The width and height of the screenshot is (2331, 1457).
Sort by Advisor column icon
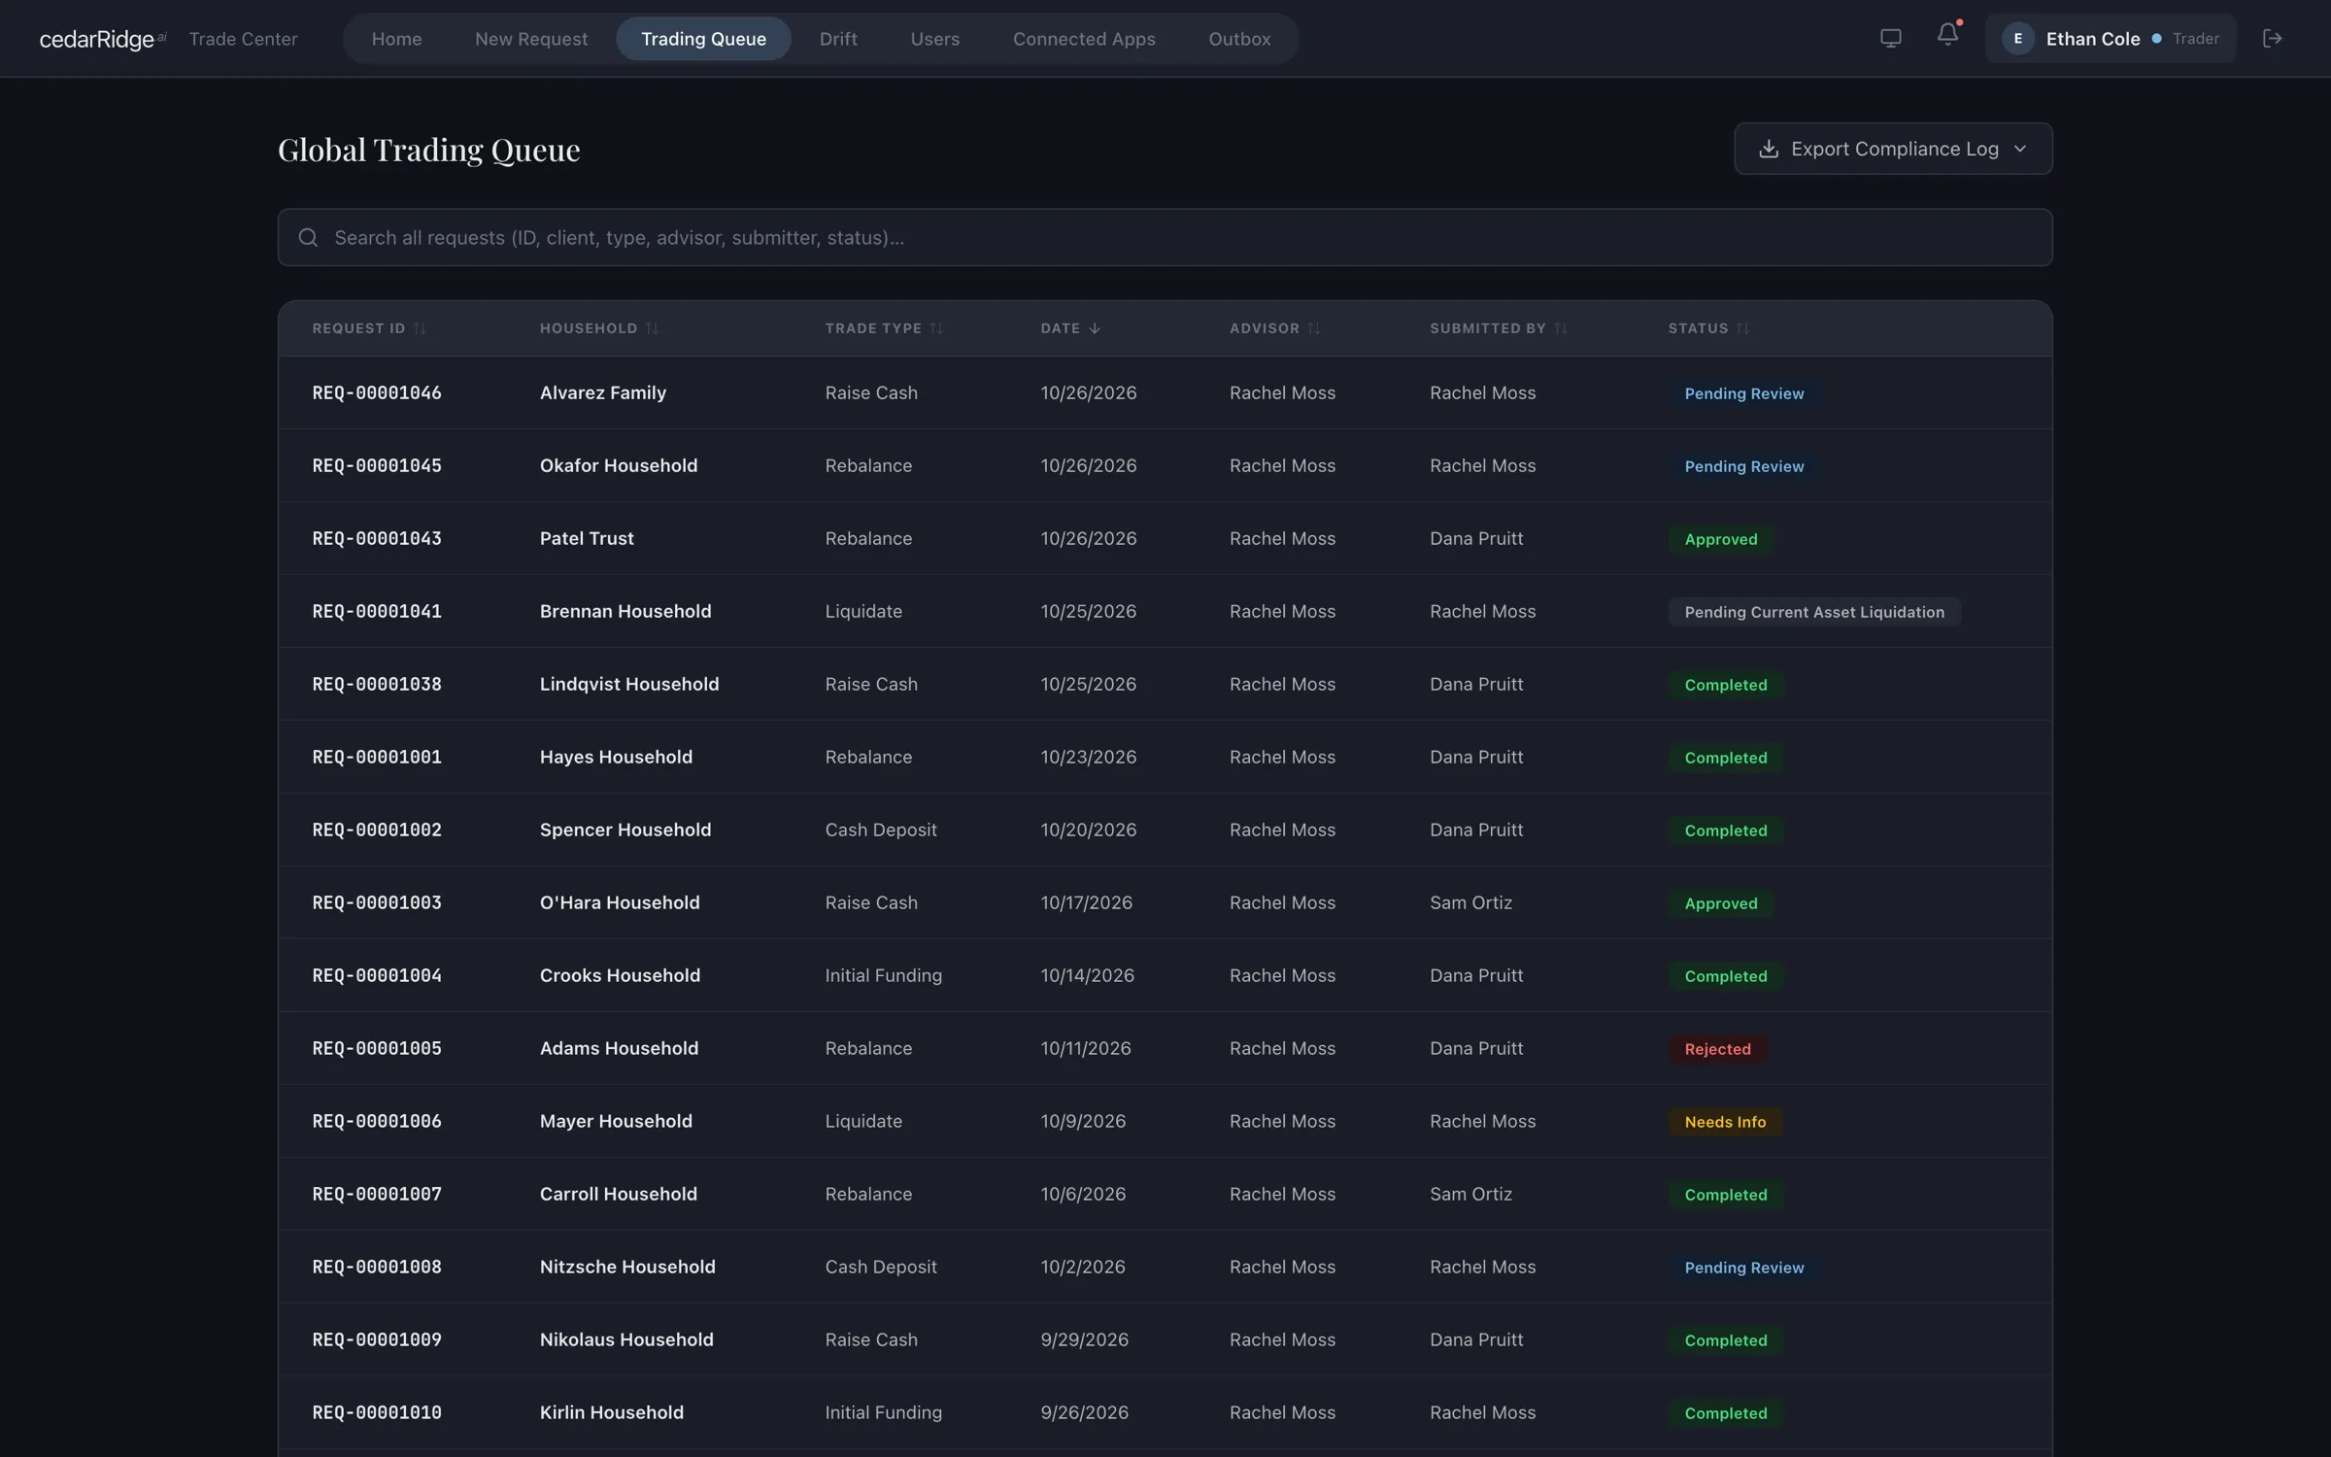[1314, 328]
